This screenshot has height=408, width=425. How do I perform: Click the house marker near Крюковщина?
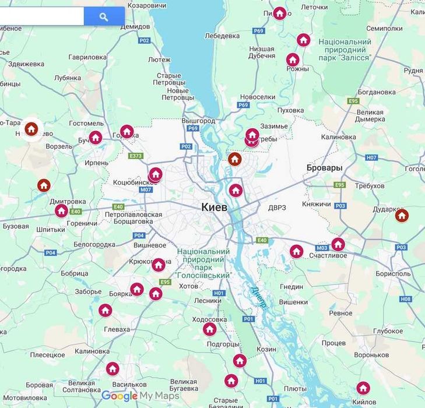[159, 265]
